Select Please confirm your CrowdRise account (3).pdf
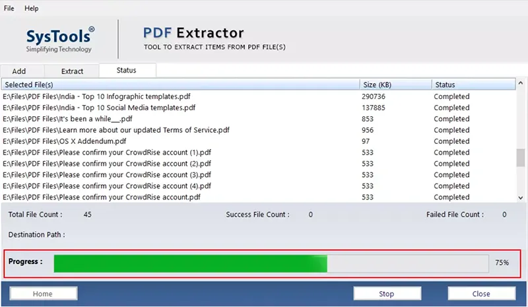 tap(259, 174)
